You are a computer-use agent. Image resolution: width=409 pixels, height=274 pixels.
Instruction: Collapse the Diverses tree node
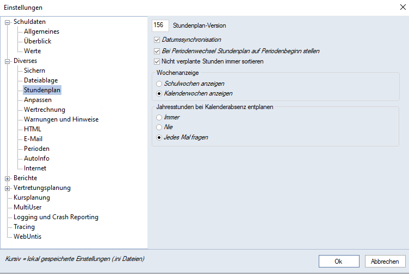[x=8, y=61]
